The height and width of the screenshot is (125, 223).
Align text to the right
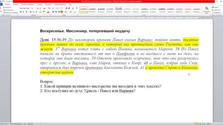click(59, 12)
